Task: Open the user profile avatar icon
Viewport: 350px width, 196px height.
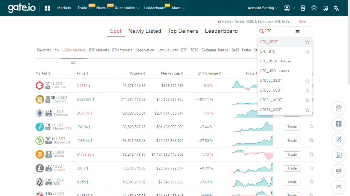Action: pos(287,8)
